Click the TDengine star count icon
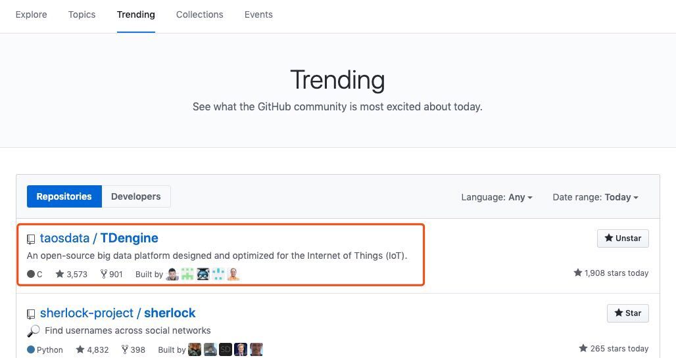The image size is (676, 358). 60,274
